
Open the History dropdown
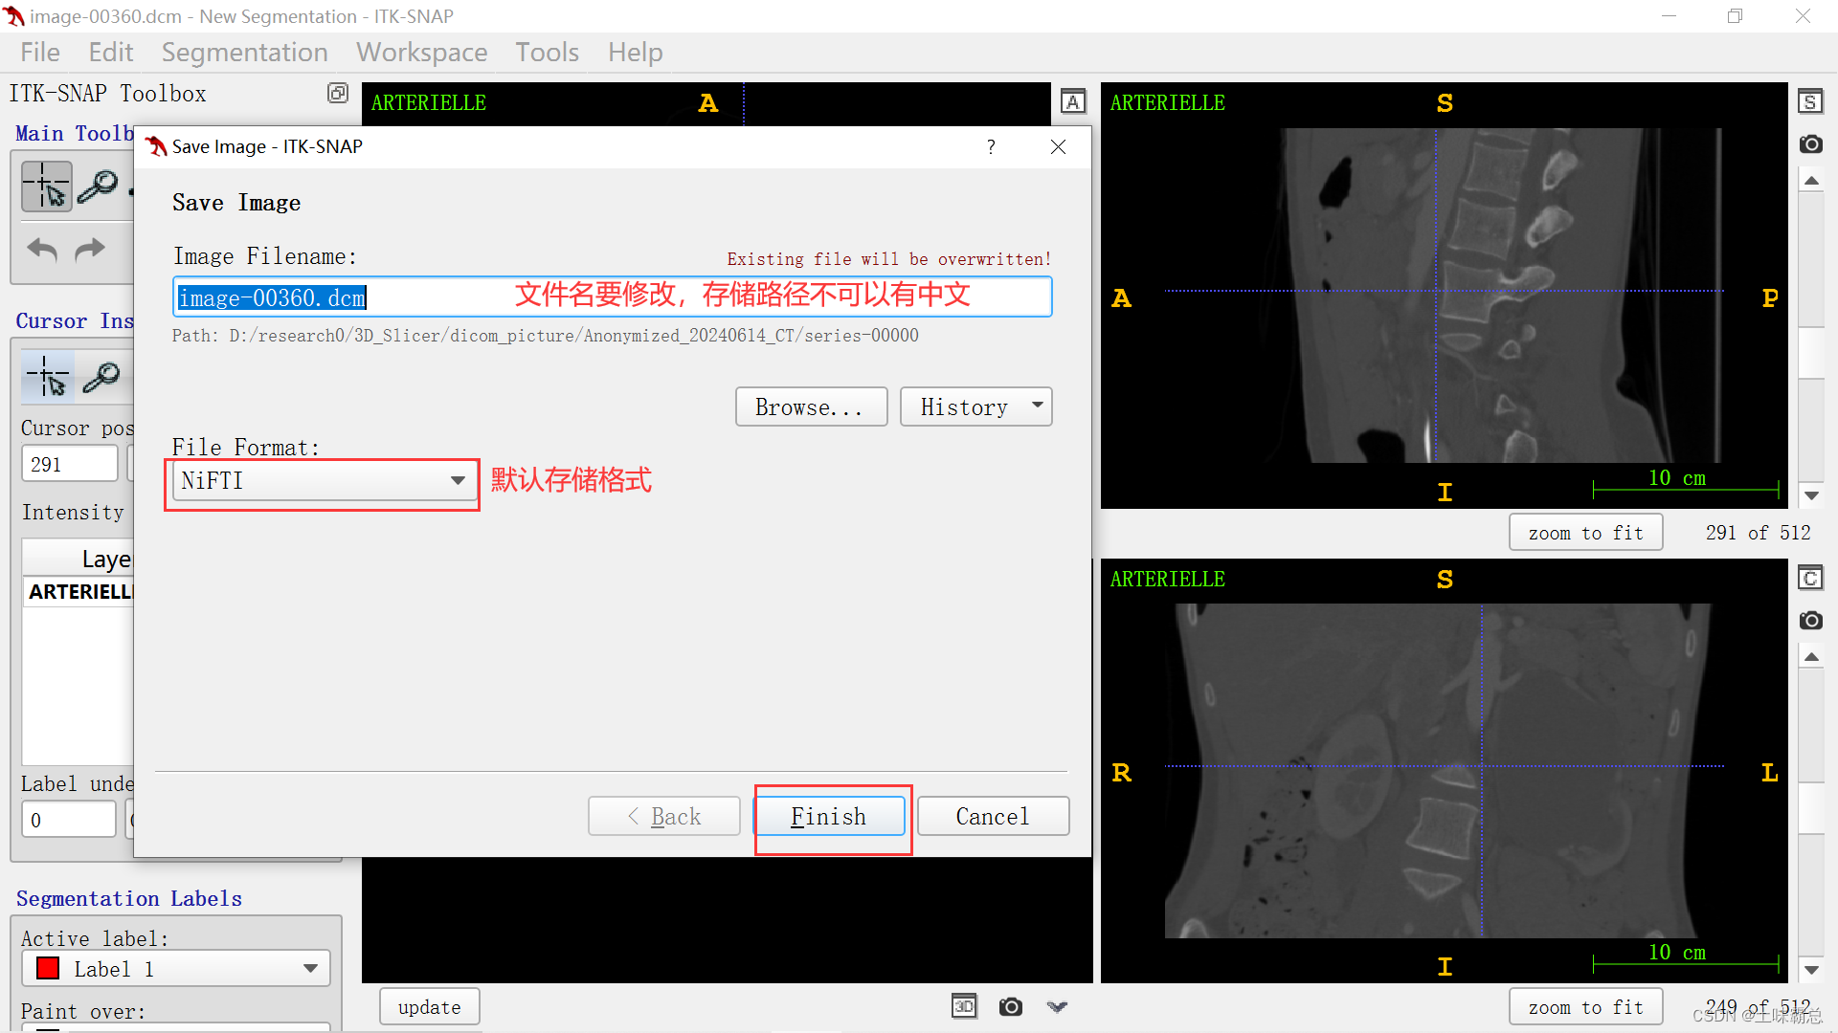[x=975, y=407]
